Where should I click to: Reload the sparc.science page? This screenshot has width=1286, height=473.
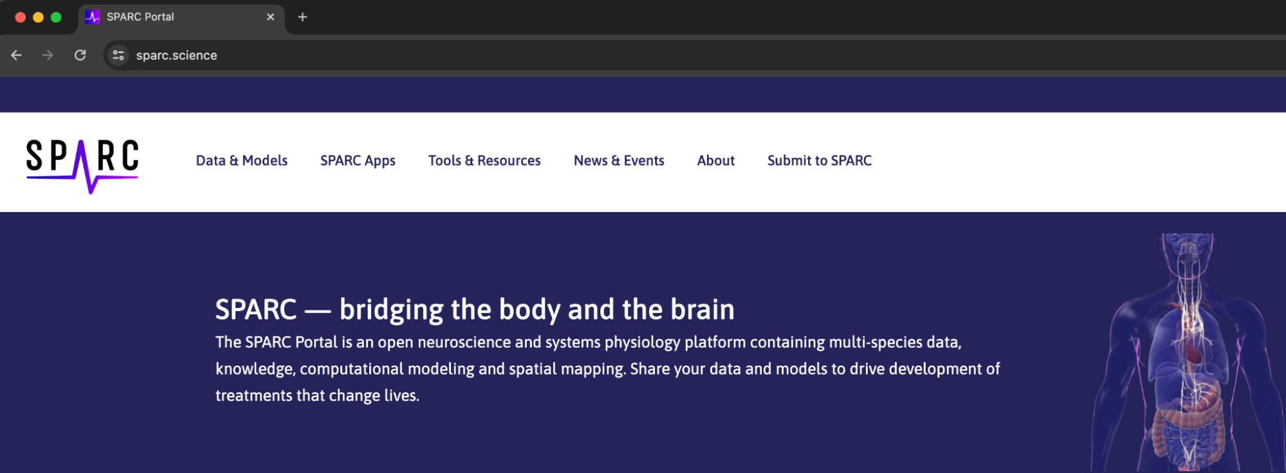pyautogui.click(x=80, y=55)
